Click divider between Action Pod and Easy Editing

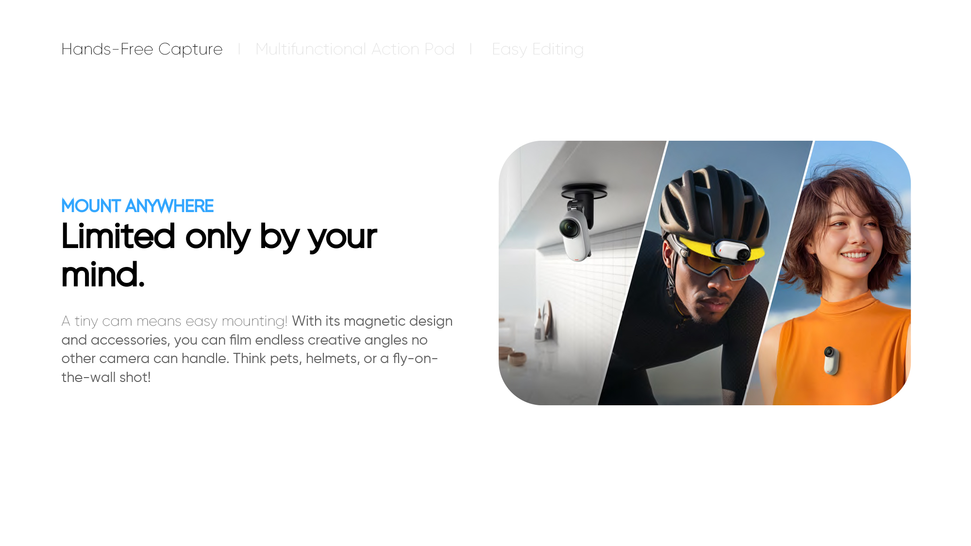pos(471,49)
